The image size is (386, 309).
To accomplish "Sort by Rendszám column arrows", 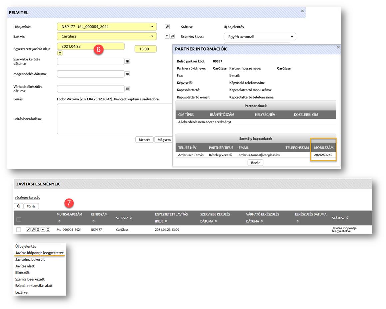I will [93, 221].
